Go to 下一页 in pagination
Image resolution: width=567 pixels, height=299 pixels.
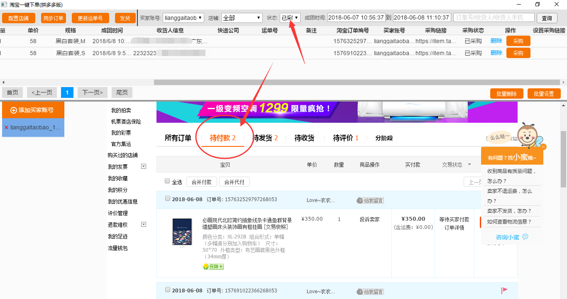tap(93, 92)
